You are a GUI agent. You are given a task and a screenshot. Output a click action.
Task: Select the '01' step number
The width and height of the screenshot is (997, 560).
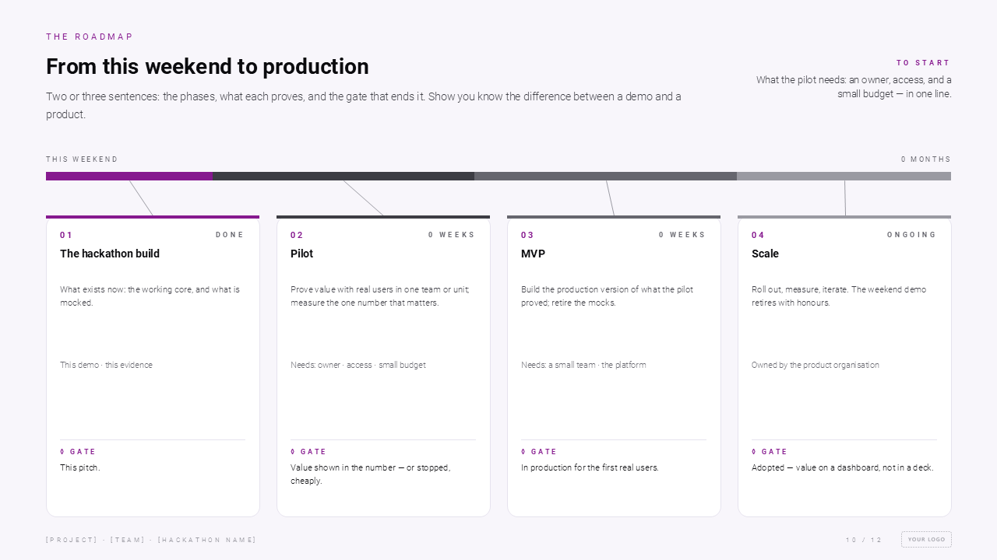66,235
